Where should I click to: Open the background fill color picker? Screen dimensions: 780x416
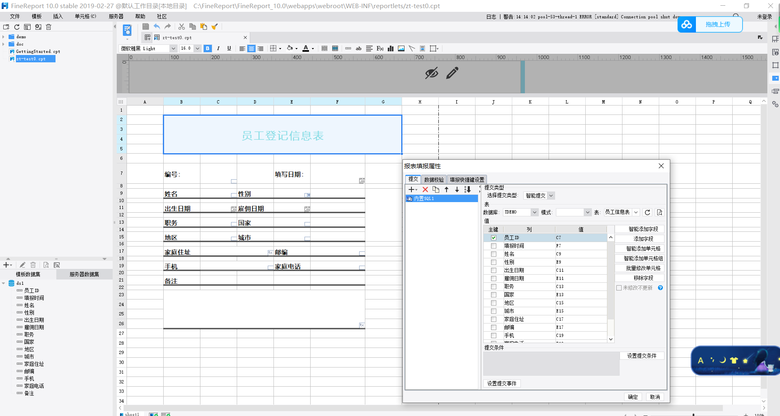coord(292,48)
